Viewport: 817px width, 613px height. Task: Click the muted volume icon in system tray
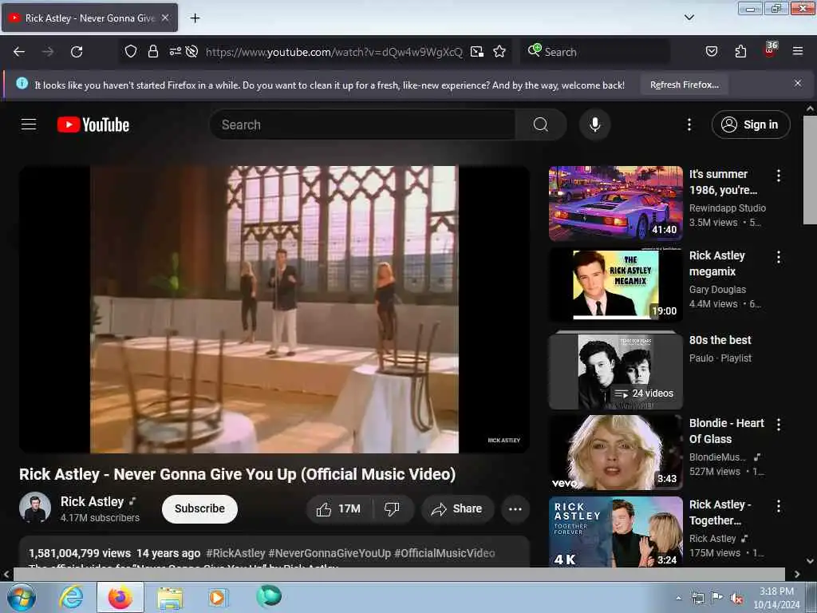click(x=736, y=599)
